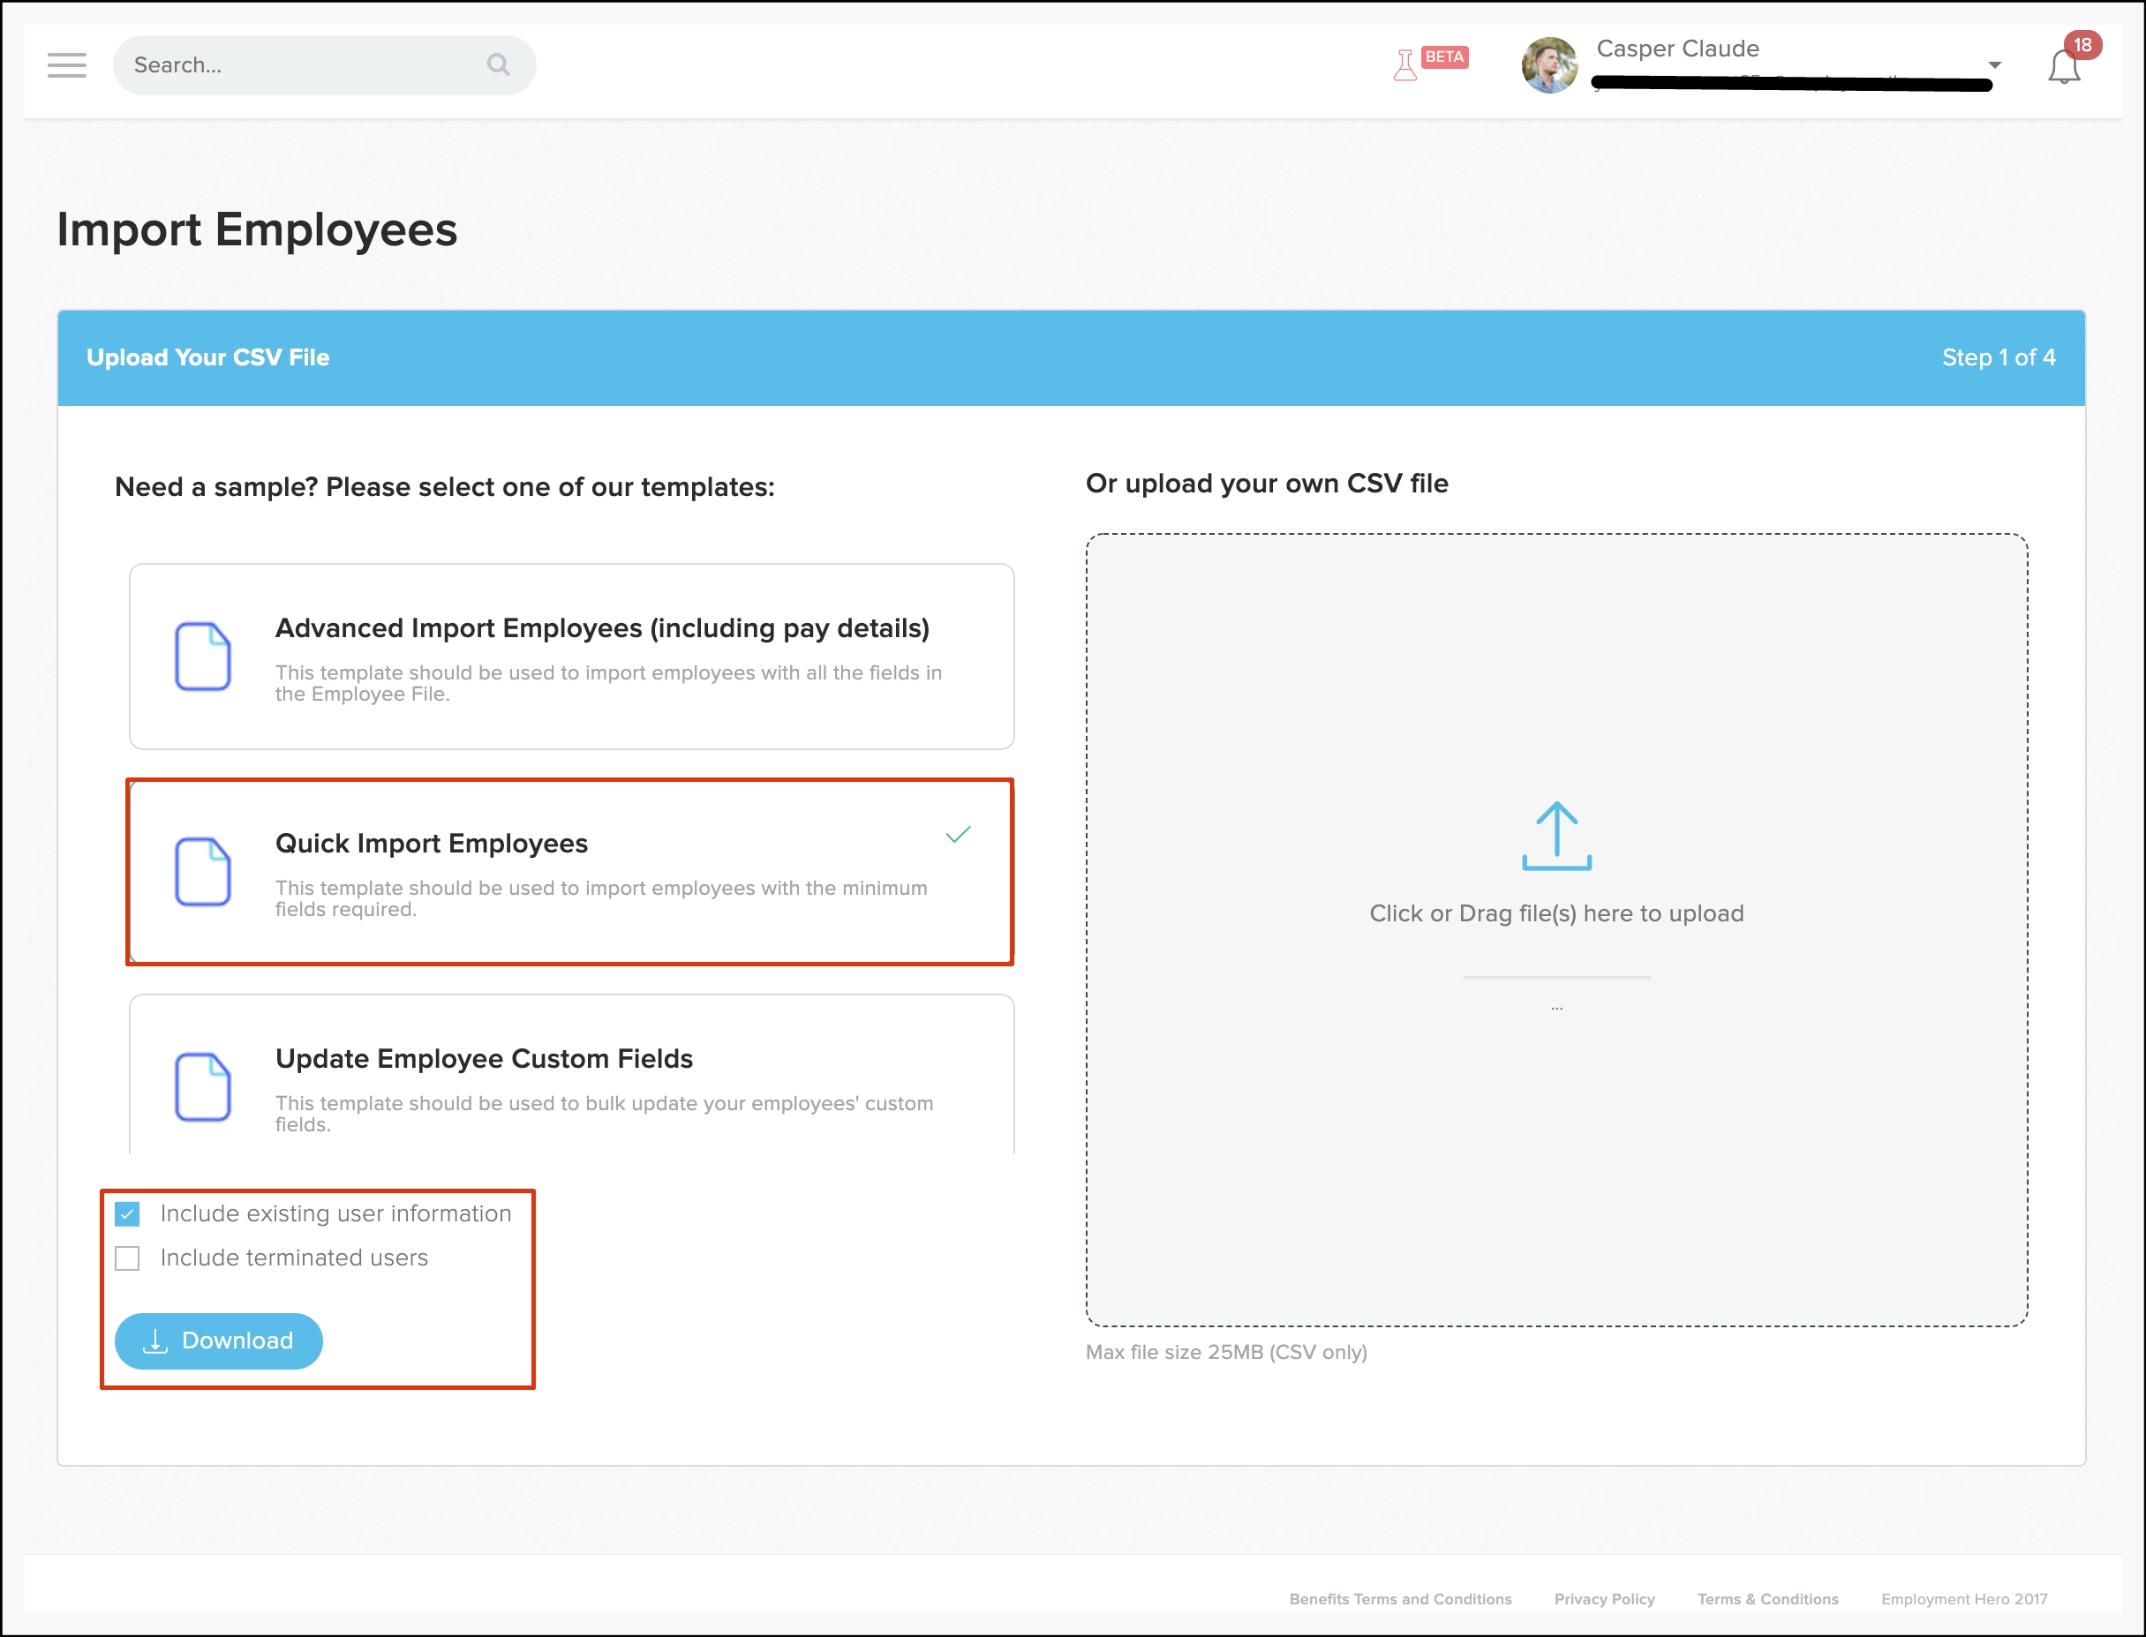The image size is (2146, 1637).
Task: Click the Update Custom Fields file icon
Action: (x=203, y=1086)
